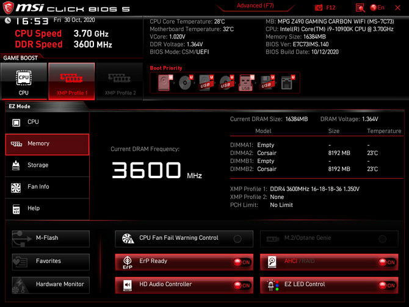Click the fan warning icon
This screenshot has width=409, height=307.
click(128, 239)
